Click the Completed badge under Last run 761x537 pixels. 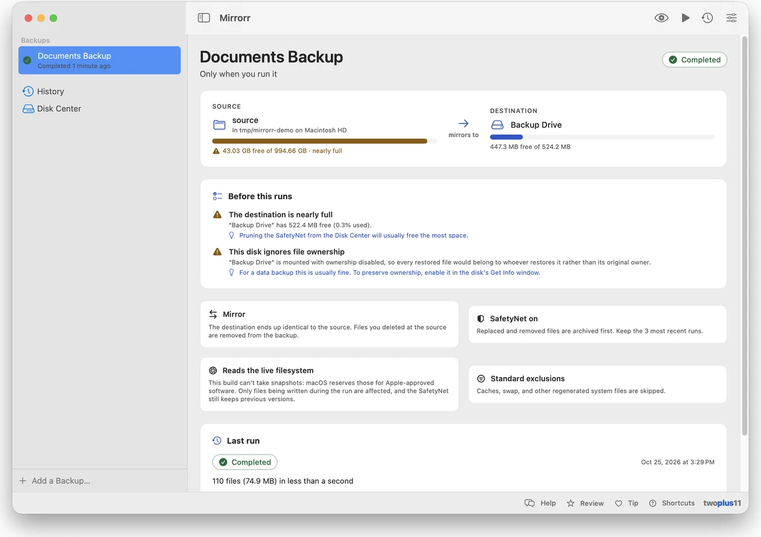pyautogui.click(x=245, y=462)
